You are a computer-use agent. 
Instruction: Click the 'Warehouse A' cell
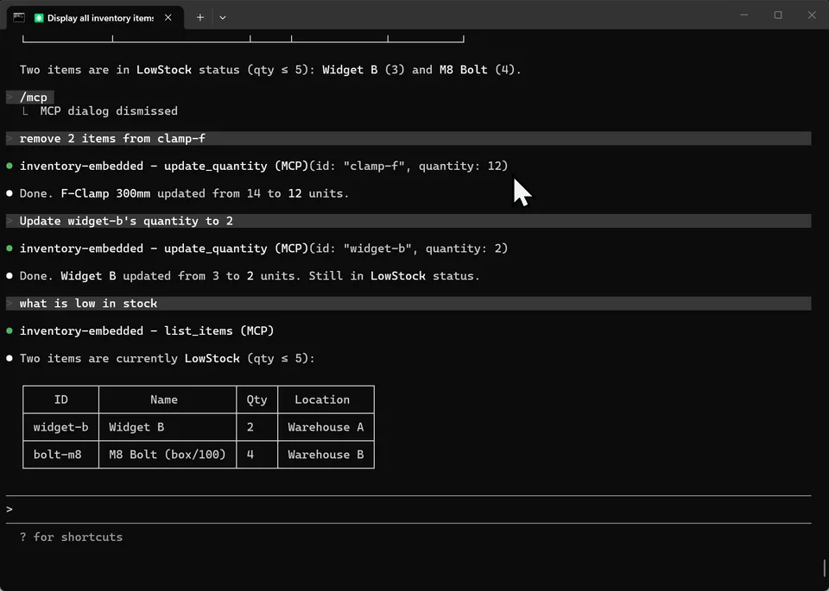coord(326,427)
